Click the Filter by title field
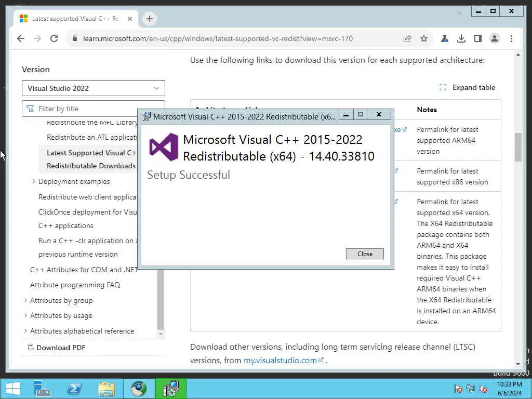This screenshot has height=399, width=532. click(x=94, y=109)
